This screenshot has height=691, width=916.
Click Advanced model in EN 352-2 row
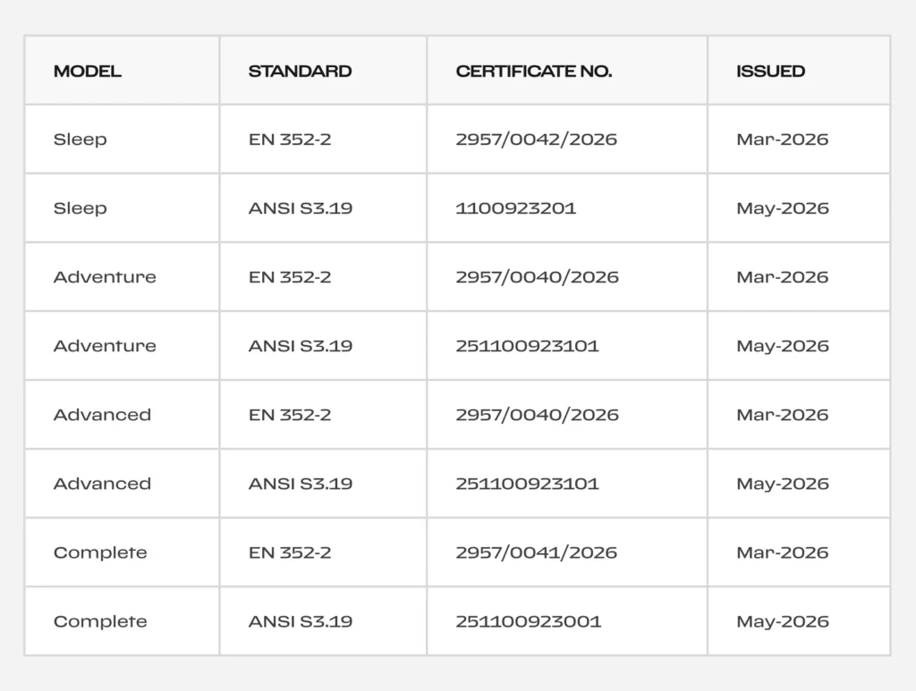tap(102, 415)
